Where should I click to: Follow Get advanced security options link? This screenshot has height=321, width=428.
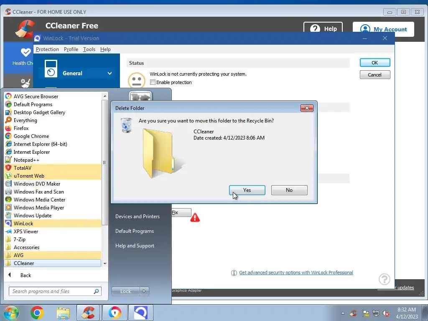tap(296, 273)
